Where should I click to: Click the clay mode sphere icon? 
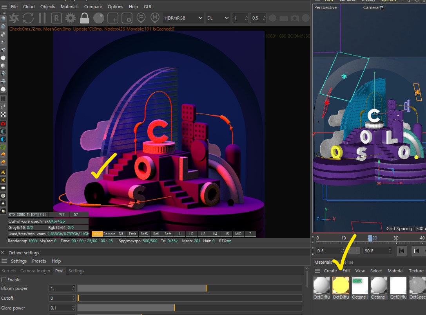pyautogui.click(x=99, y=18)
